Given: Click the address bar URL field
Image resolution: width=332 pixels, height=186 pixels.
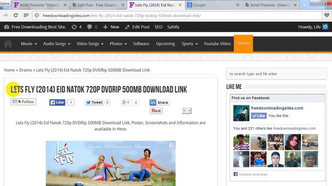Looking at the screenshot, I should pos(177,16).
